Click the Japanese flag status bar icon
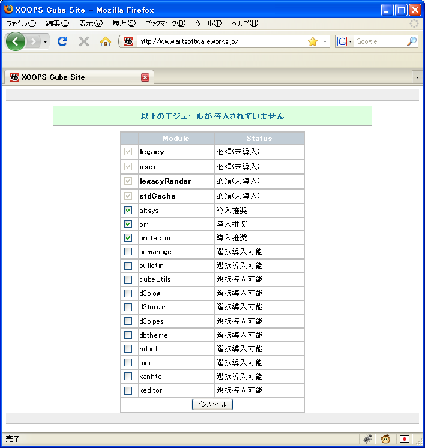Screen dimensions: 425x448 (x=405, y=439)
